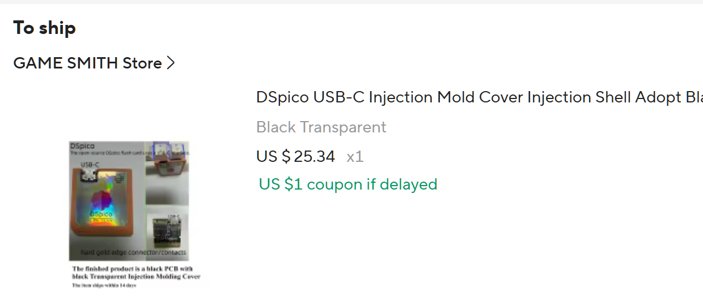The image size is (703, 305).
Task: Click the top-right cartridge photo in the thumbnail
Action: coord(168,159)
